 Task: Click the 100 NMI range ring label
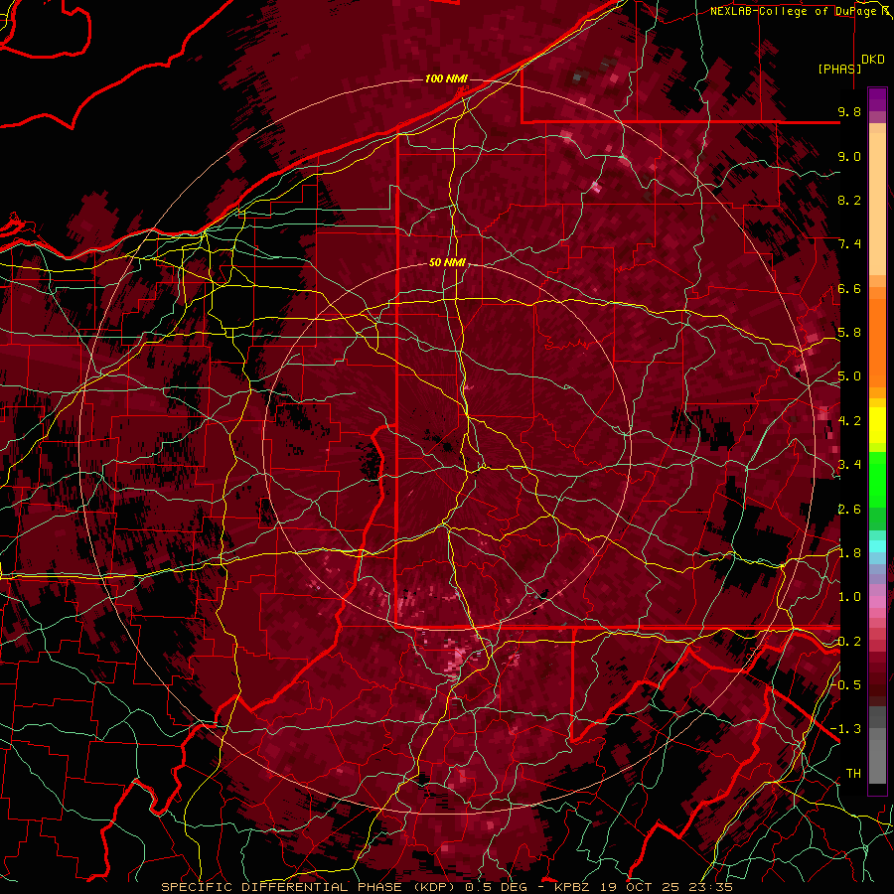click(x=446, y=78)
